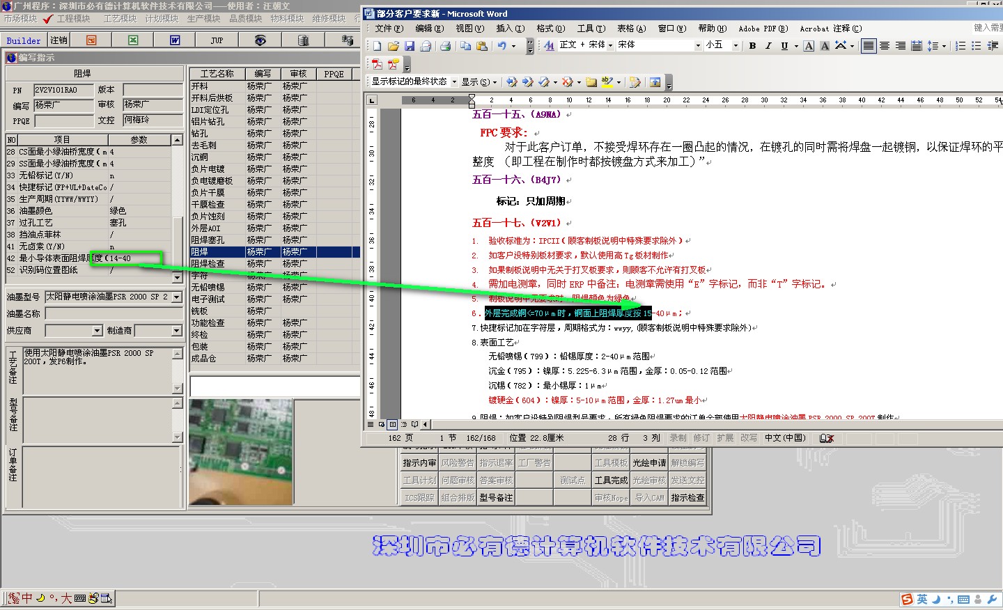
Task: Click the 光绘申请 button
Action: pos(649,462)
